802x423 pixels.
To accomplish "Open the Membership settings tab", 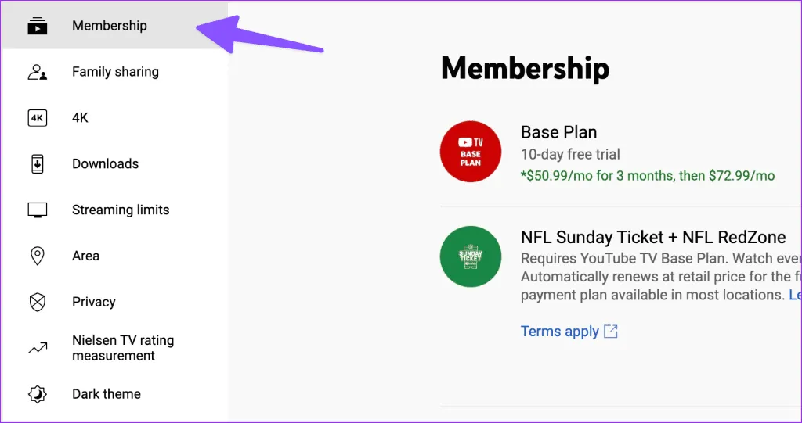I will (x=110, y=26).
